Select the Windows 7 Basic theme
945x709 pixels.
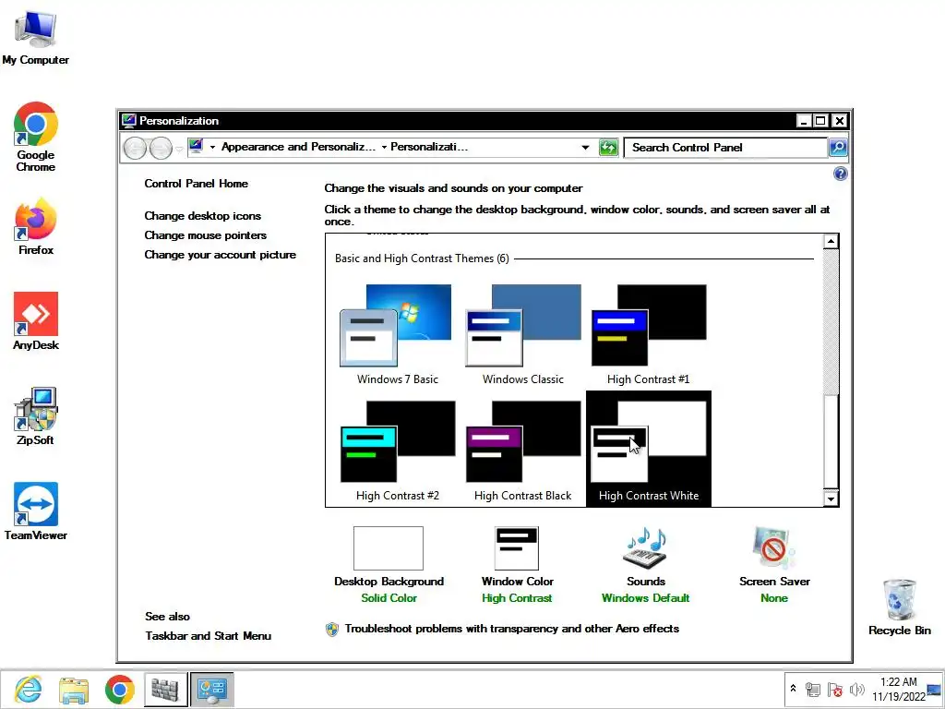397,332
